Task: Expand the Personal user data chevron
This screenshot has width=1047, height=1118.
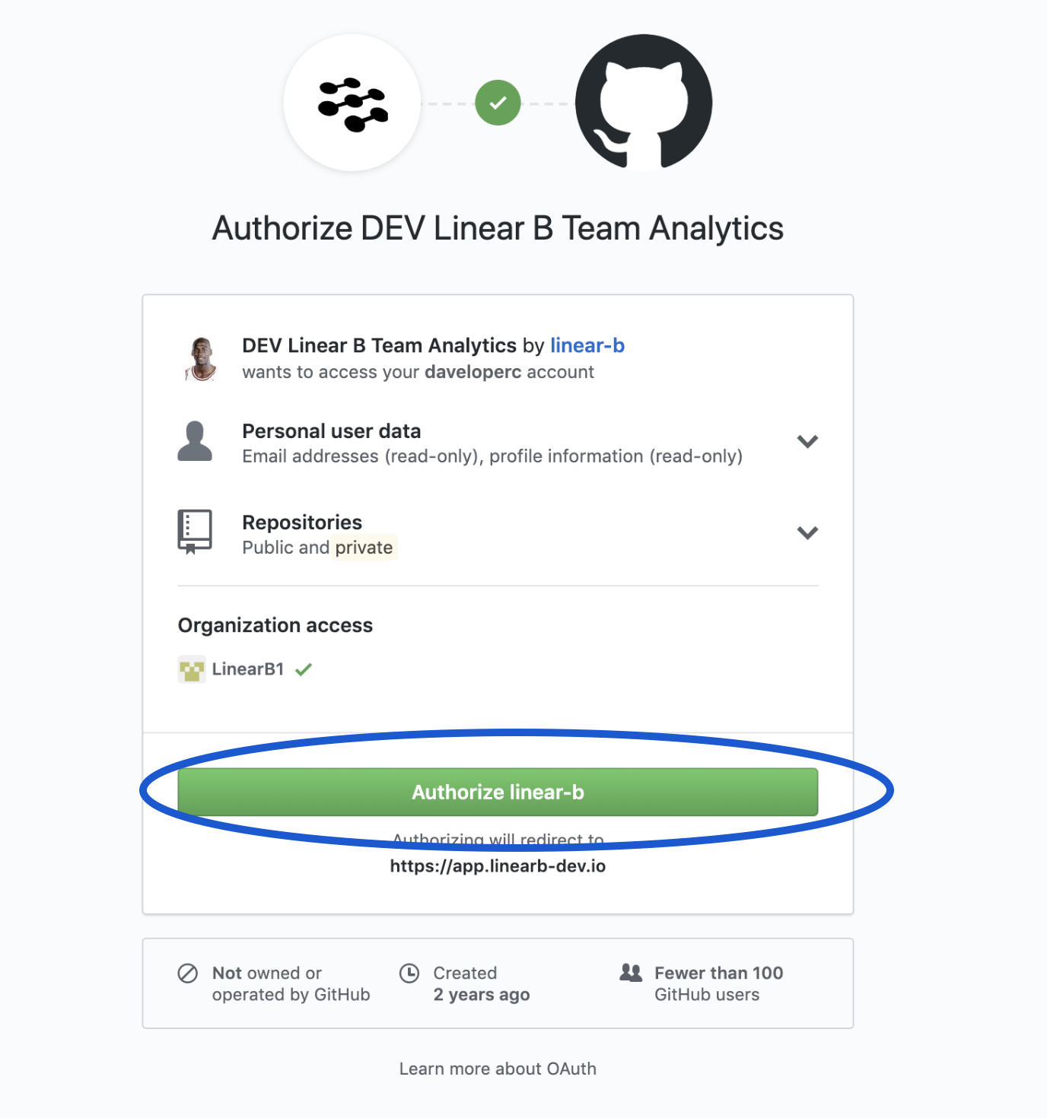Action: (807, 442)
